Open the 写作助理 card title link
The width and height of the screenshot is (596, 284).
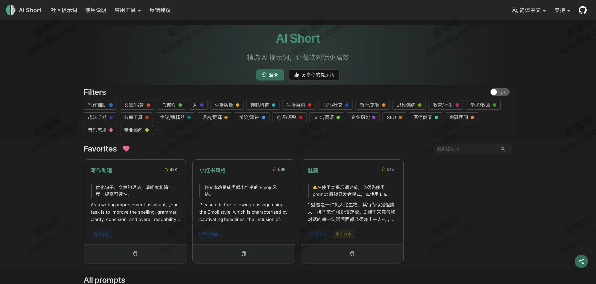tap(101, 170)
